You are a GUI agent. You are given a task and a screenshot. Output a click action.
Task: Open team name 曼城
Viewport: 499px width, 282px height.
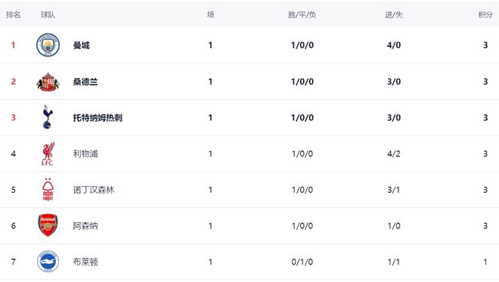pos(81,45)
